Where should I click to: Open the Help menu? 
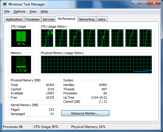44,12
